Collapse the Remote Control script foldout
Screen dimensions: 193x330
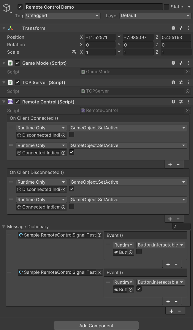click(x=4, y=102)
